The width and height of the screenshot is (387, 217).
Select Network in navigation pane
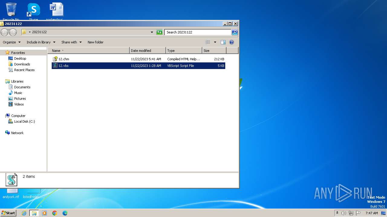click(17, 133)
